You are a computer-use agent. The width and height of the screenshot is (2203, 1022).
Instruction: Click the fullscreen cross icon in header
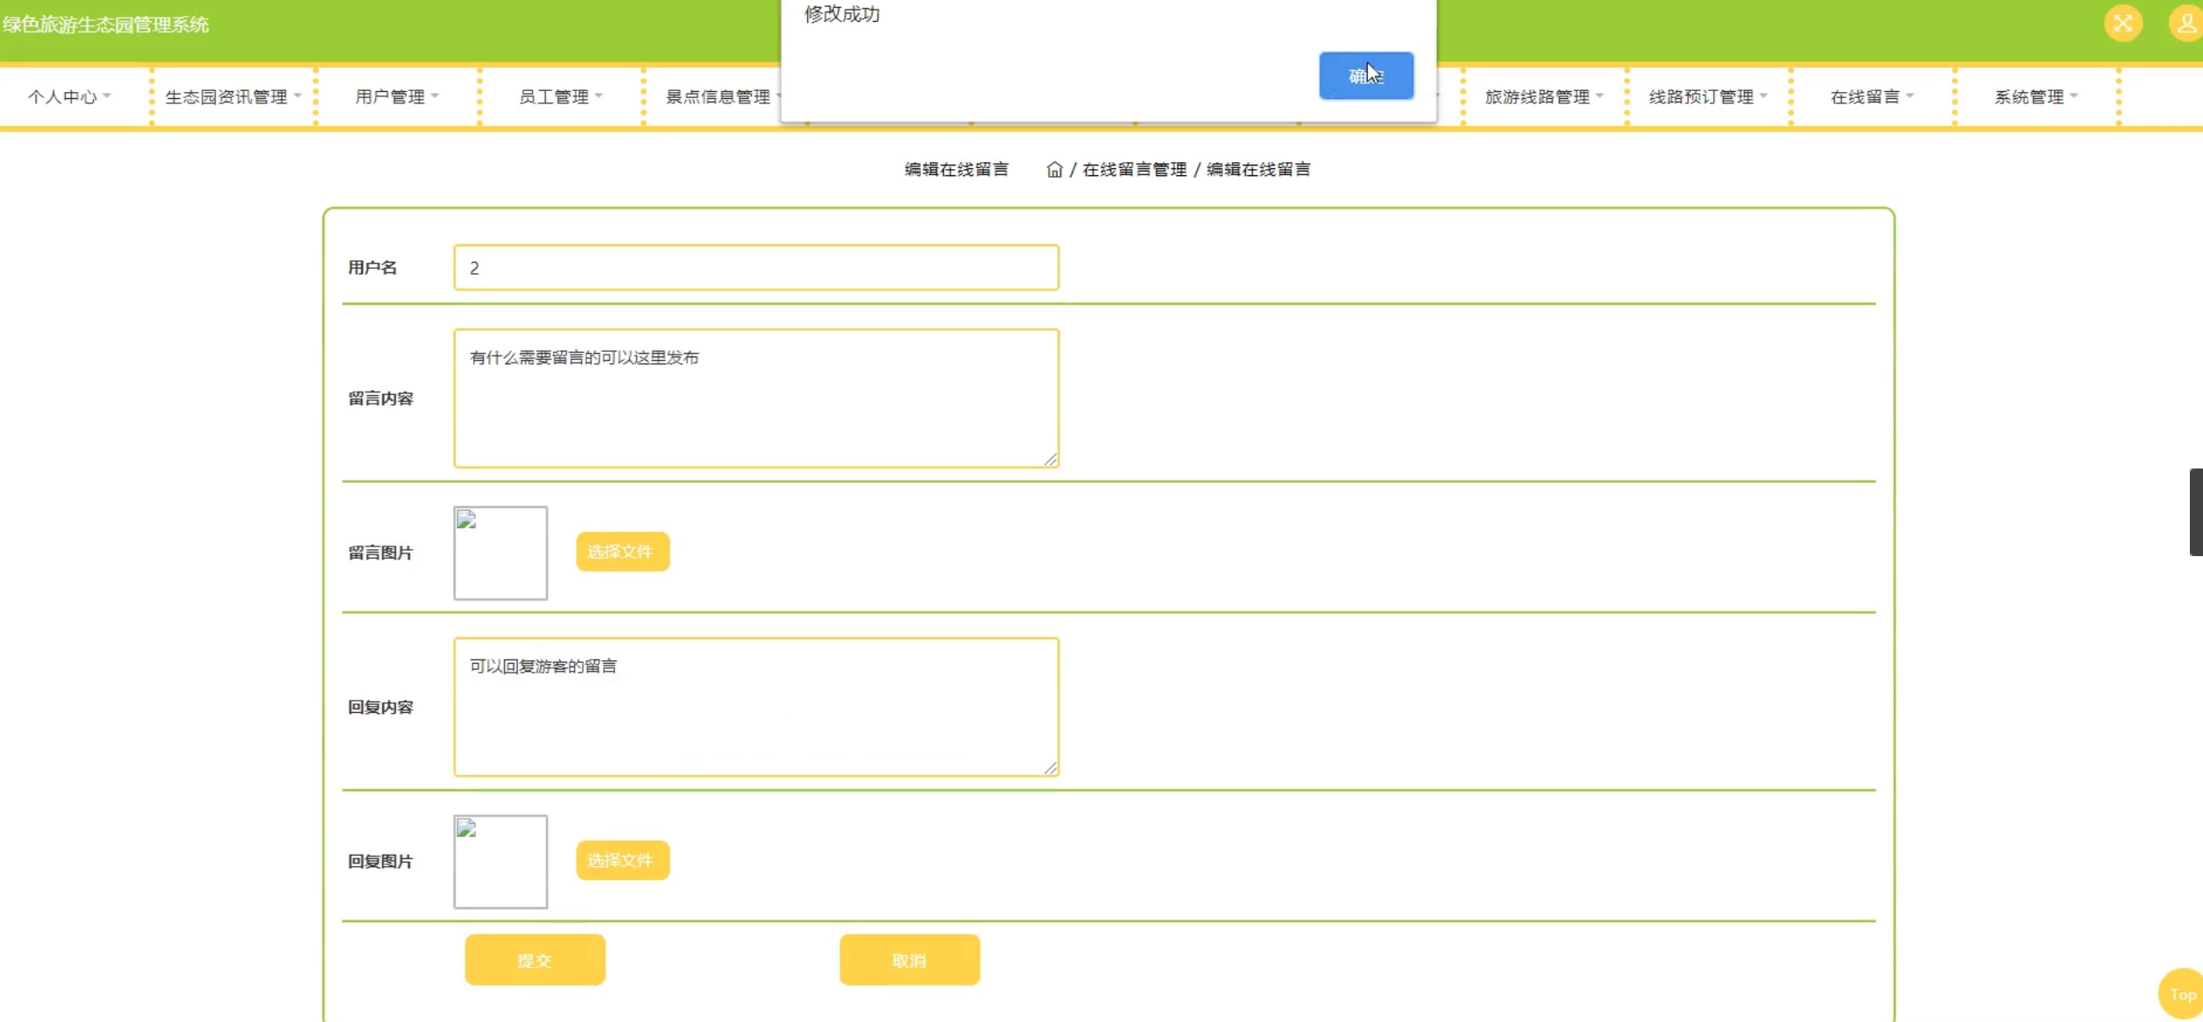pos(2122,24)
